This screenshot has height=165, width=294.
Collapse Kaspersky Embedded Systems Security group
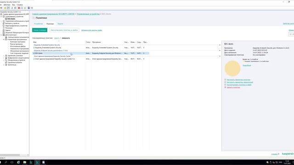tap(220, 45)
